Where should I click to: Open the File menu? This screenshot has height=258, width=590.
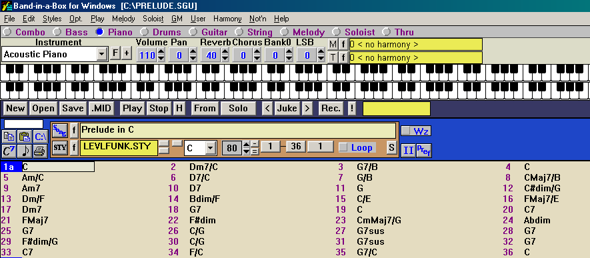[9, 19]
